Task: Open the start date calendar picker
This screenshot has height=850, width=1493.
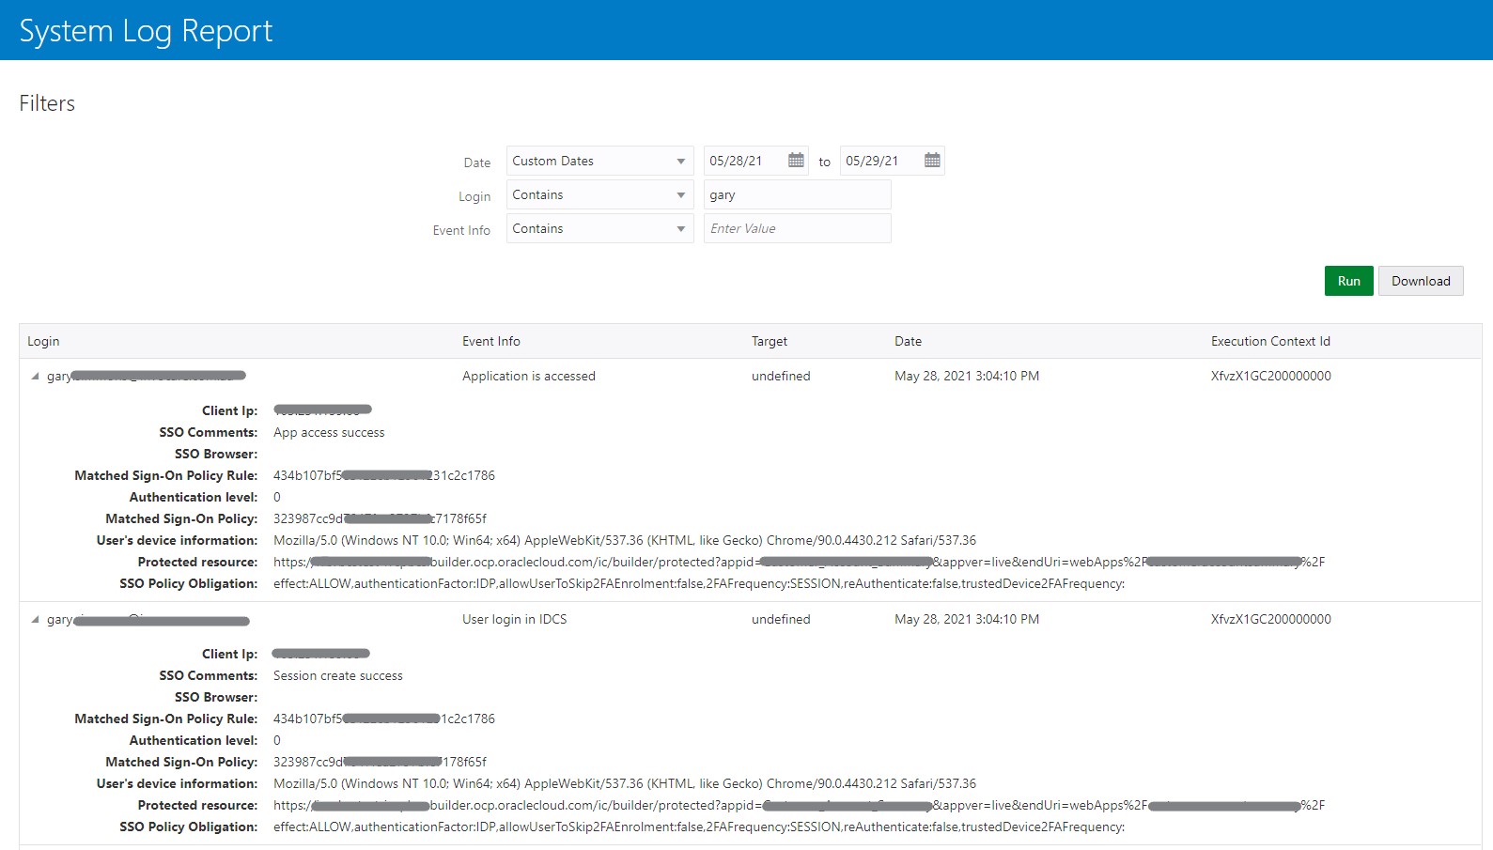Action: pyautogui.click(x=796, y=160)
